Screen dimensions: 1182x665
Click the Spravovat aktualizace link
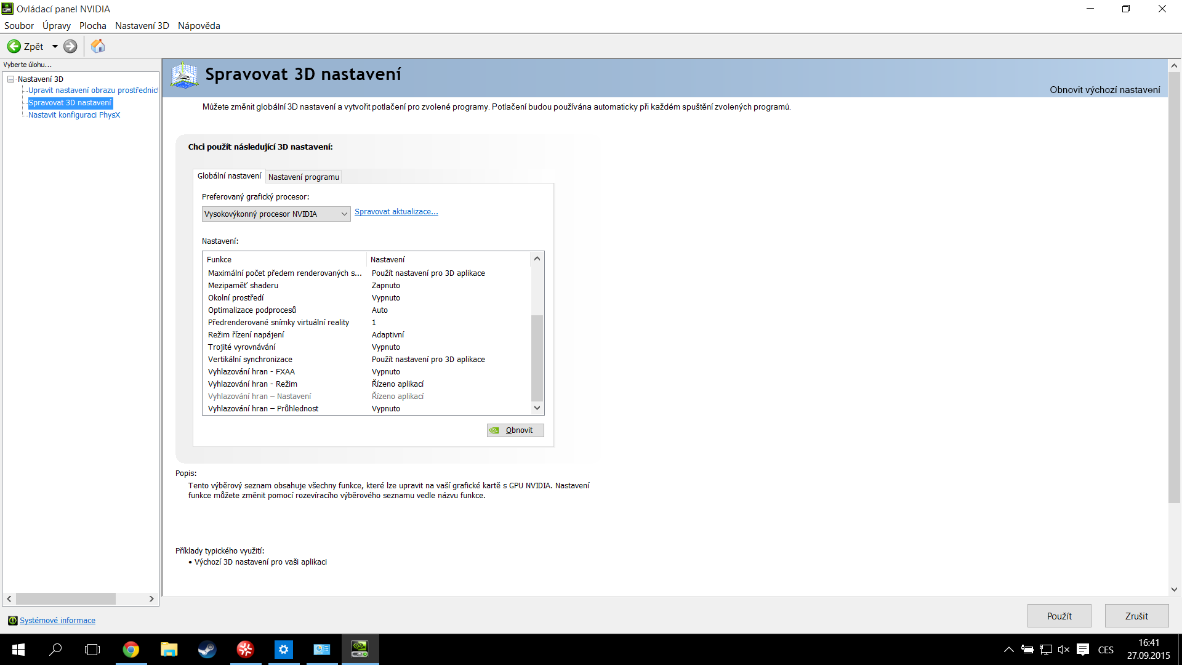(x=396, y=212)
